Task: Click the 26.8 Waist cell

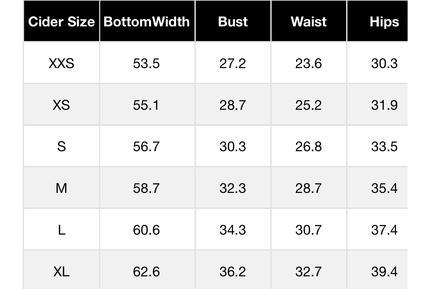Action: coord(309,147)
